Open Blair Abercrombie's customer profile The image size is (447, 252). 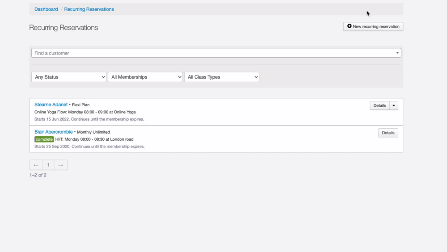(53, 132)
